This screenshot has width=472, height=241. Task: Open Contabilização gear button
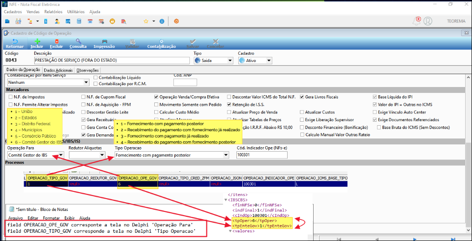pos(161,44)
